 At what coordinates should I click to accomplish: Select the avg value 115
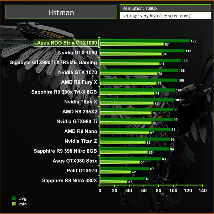[188, 51]
